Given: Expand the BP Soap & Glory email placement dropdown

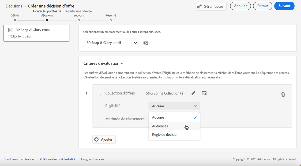Looking at the screenshot, I should pyautogui.click(x=136, y=43).
